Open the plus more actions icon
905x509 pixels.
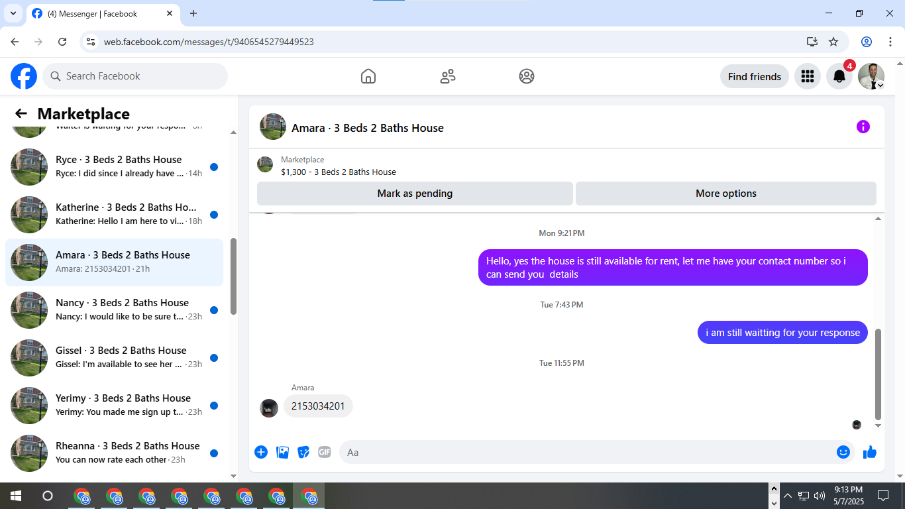[261, 452]
